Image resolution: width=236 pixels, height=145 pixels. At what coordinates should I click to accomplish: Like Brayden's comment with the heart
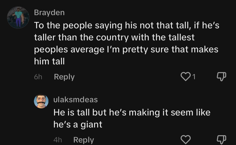point(186,77)
